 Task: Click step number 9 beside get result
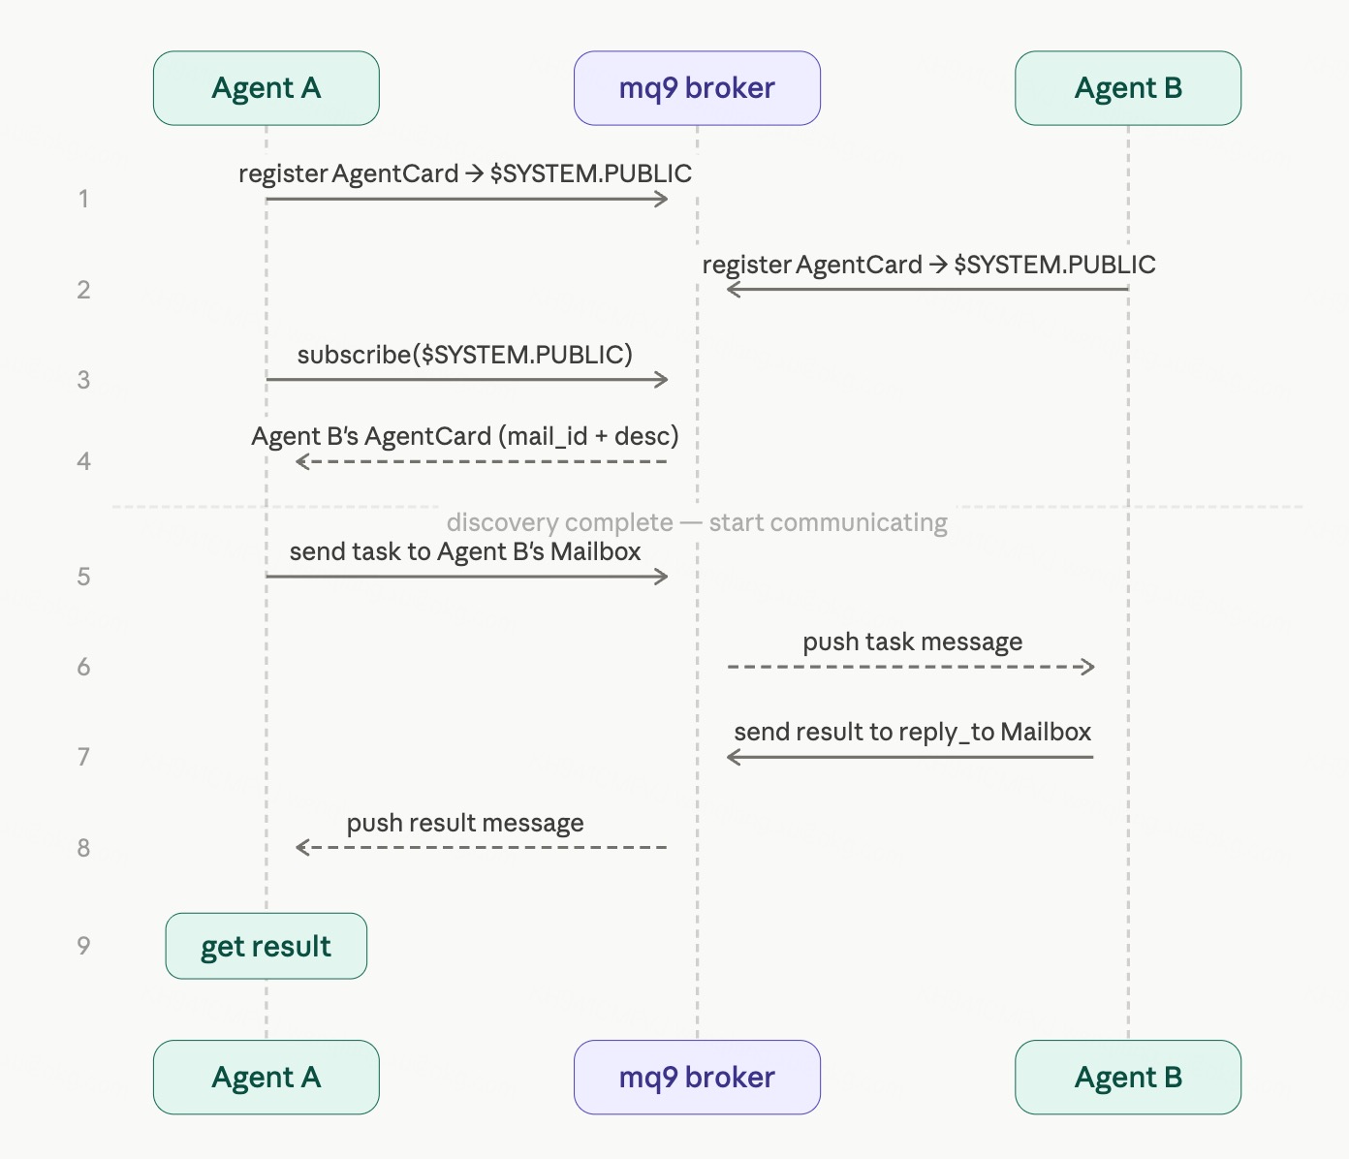[84, 946]
